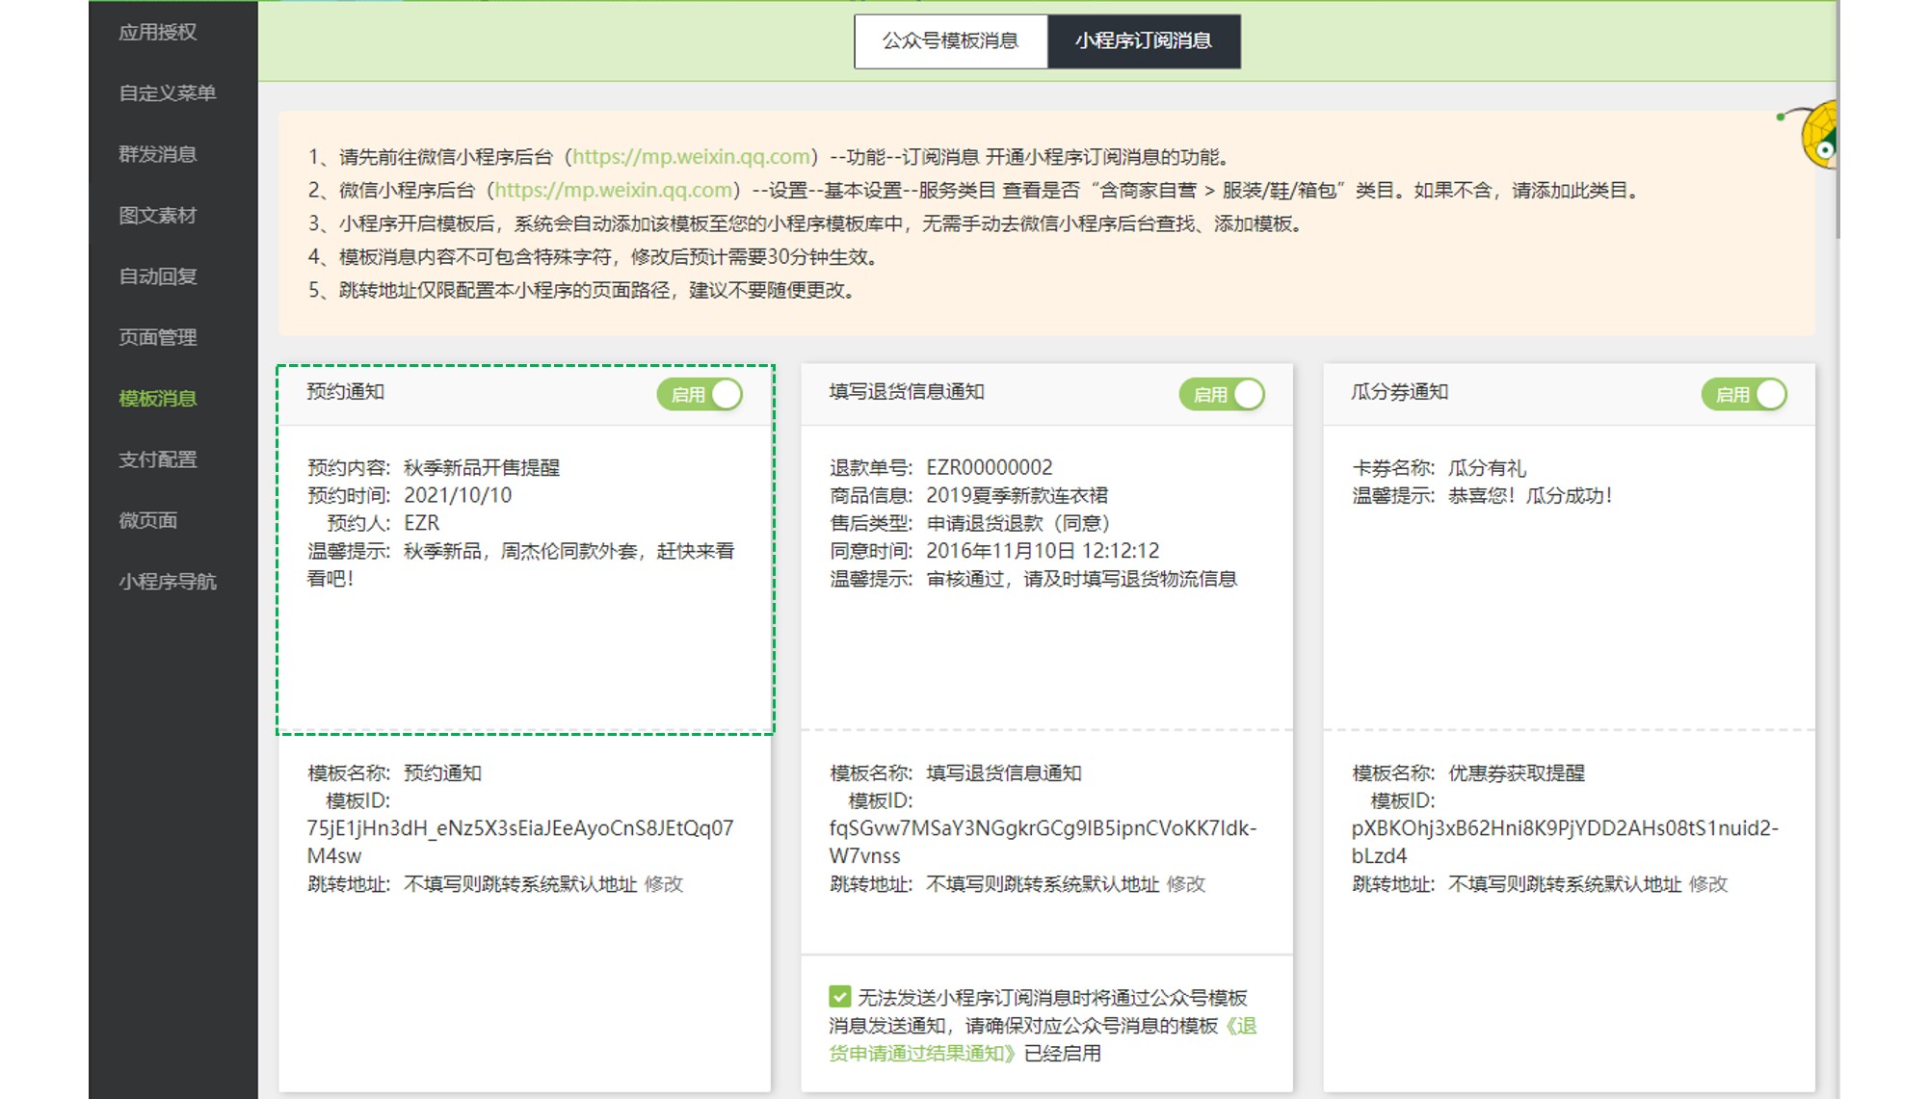Open 应用授权 in the sidebar
The image size is (1929, 1099).
click(157, 32)
